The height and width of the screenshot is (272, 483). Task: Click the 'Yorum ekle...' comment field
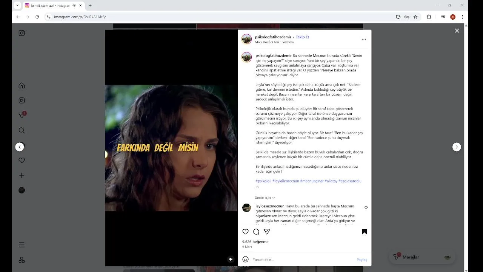[303, 260]
